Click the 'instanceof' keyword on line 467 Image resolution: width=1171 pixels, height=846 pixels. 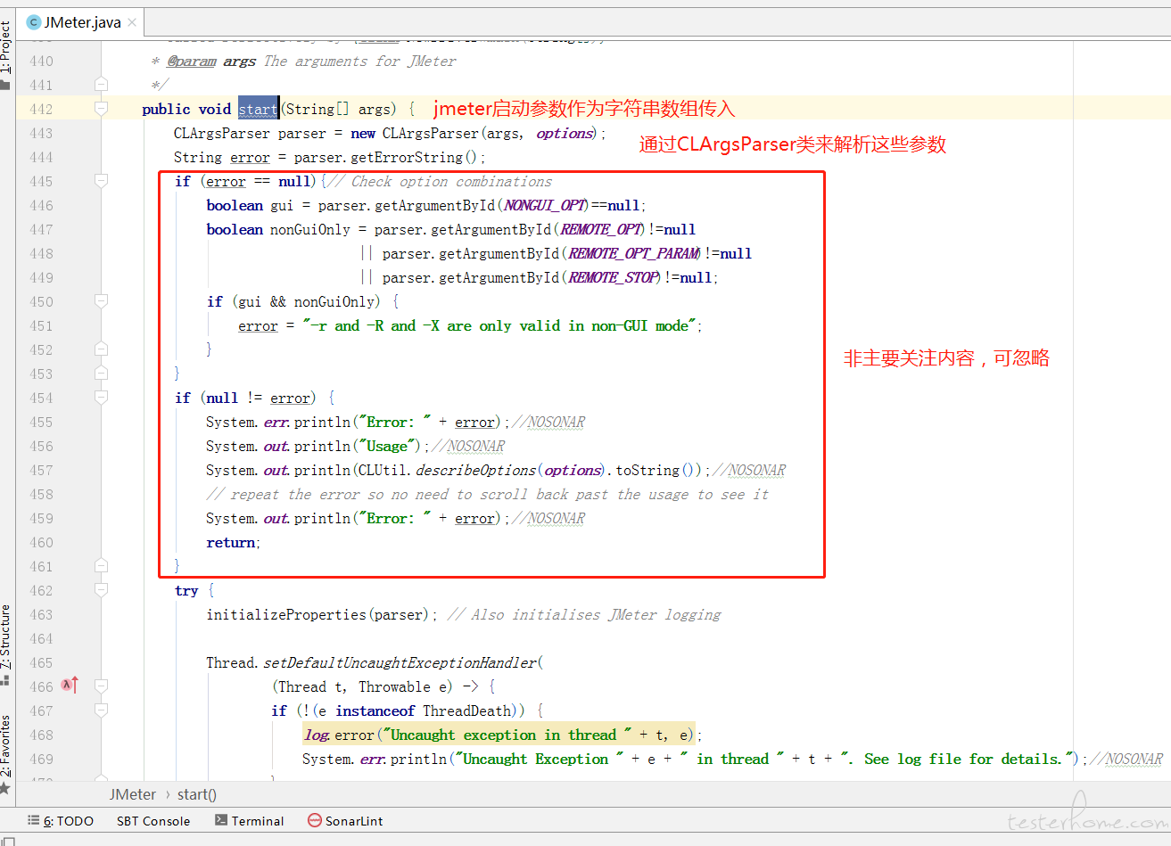tap(375, 710)
